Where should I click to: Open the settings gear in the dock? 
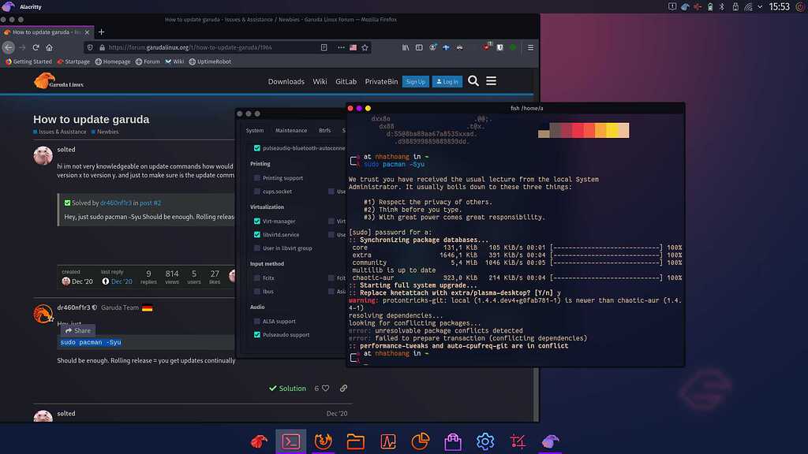484,441
